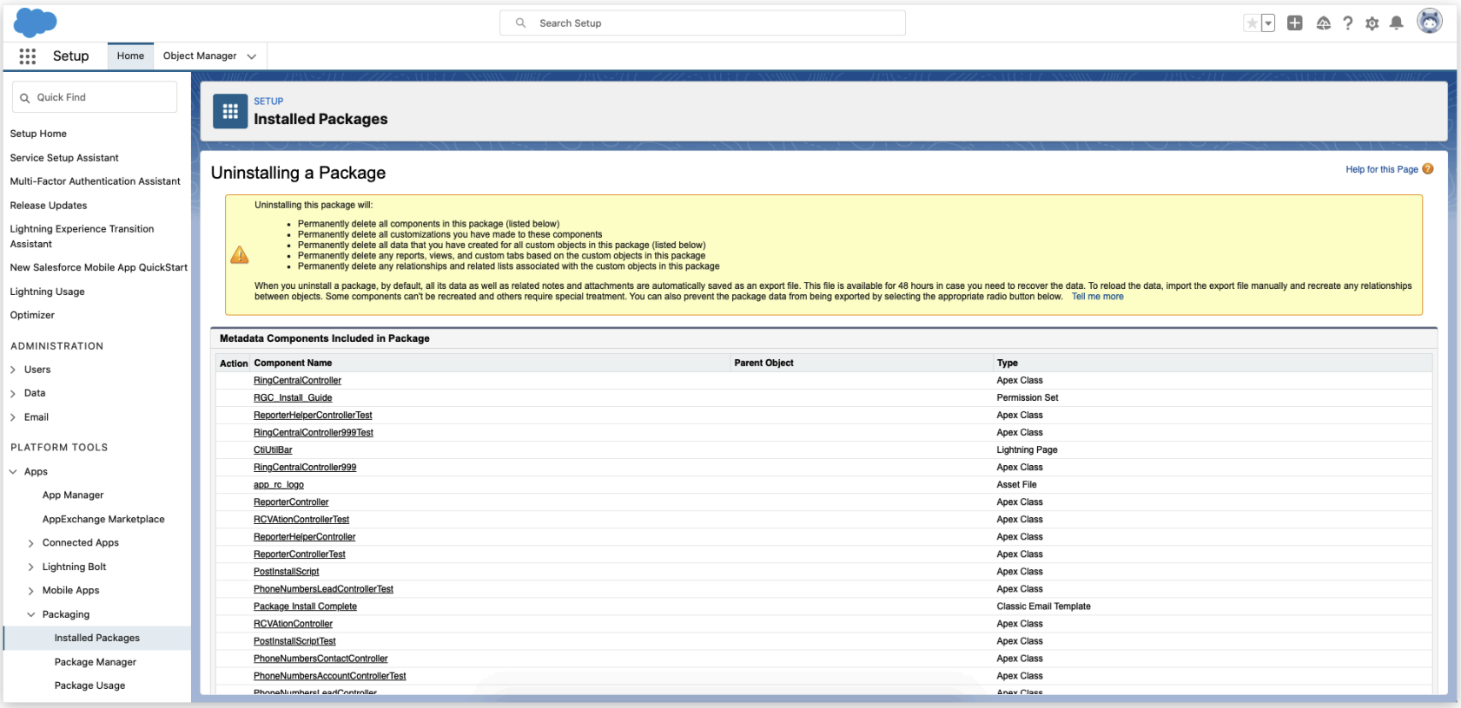This screenshot has height=708, width=1461.
Task: Open ReporterHelperControllerTest component link
Action: (x=313, y=416)
